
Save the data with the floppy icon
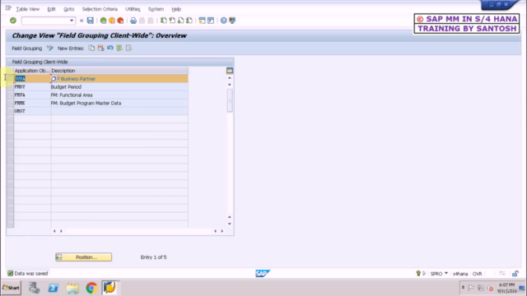[90, 21]
